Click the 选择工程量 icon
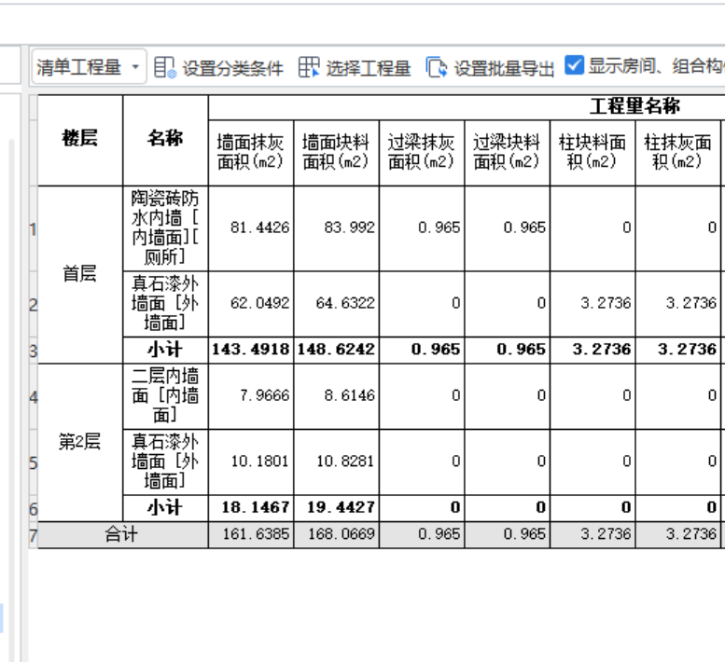 [309, 67]
